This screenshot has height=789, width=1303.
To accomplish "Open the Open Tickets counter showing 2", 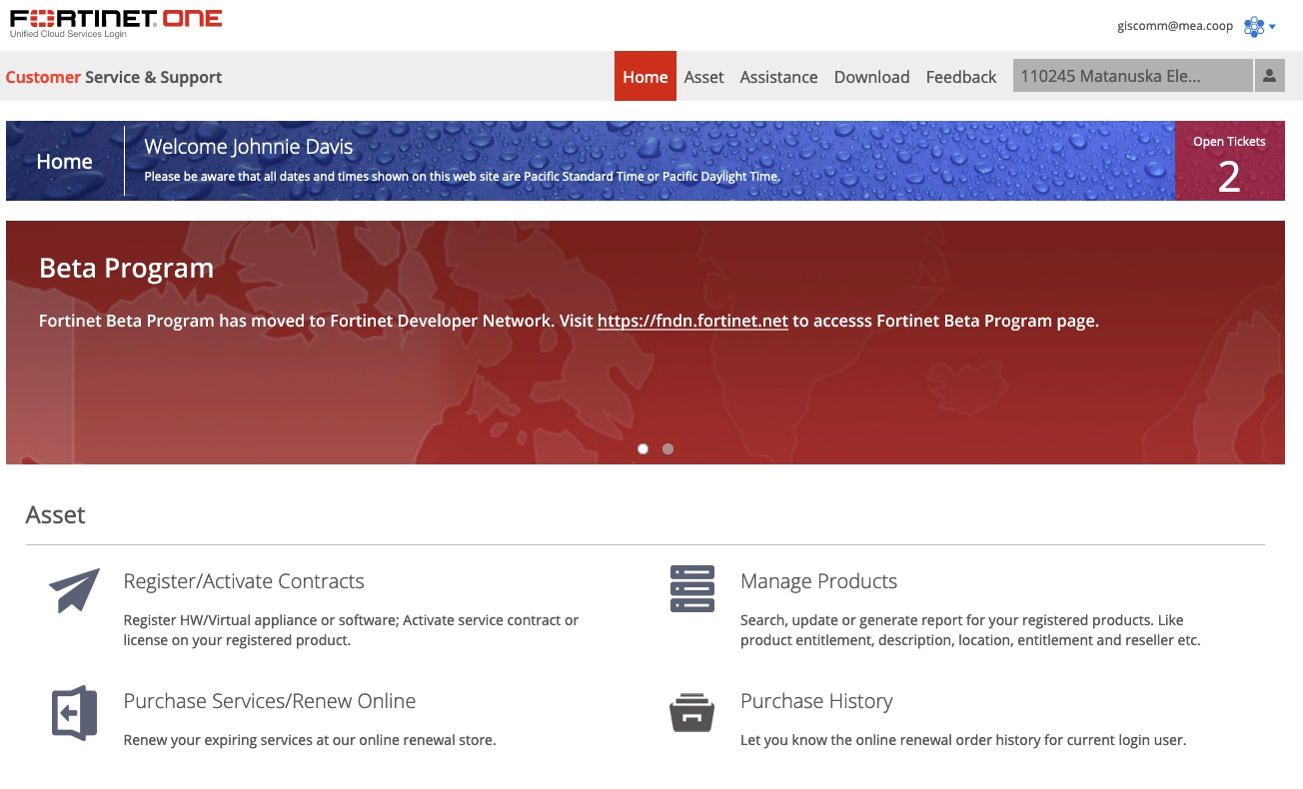I will click(1229, 161).
